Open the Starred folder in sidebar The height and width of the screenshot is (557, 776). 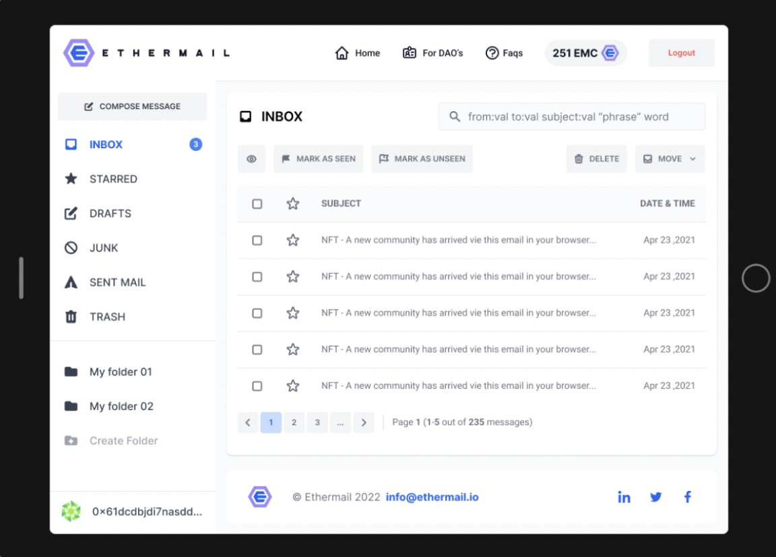[113, 178]
